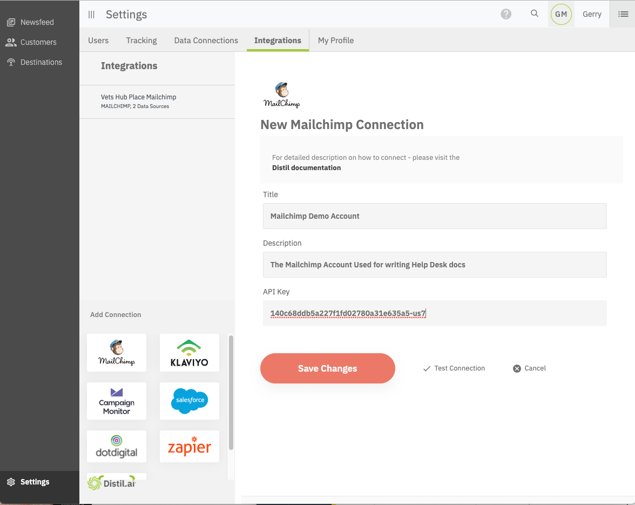Open Destinations from the sidebar label
The height and width of the screenshot is (505, 635).
coord(41,62)
